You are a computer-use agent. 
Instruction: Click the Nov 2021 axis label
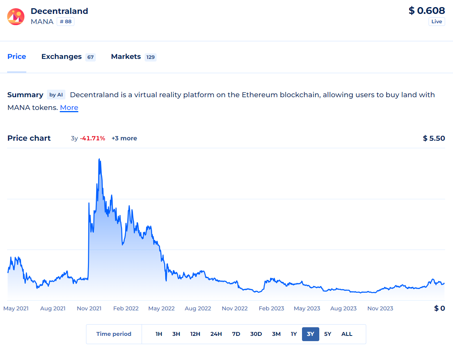[x=89, y=308]
